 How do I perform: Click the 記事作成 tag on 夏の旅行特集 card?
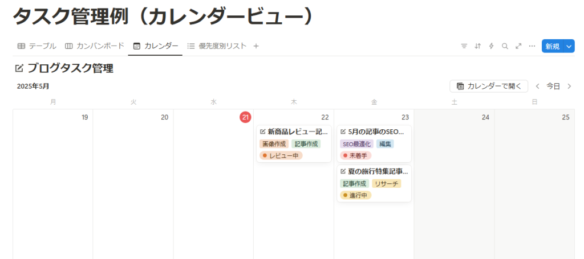[354, 183]
